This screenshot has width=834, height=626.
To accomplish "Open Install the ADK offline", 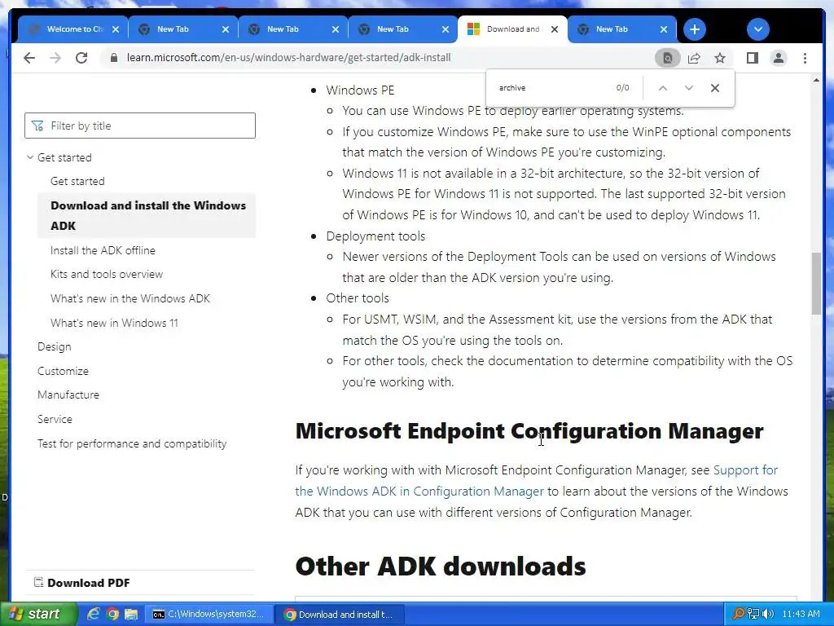I will (103, 250).
